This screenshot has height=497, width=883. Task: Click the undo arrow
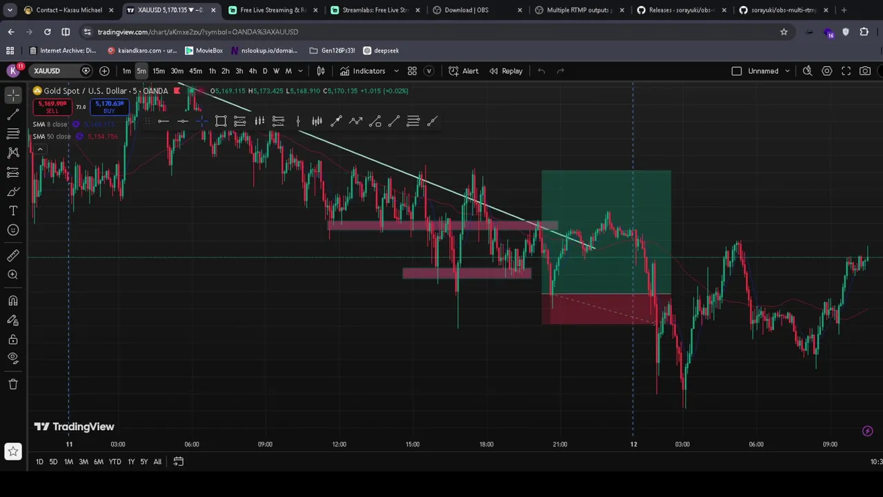tap(542, 71)
